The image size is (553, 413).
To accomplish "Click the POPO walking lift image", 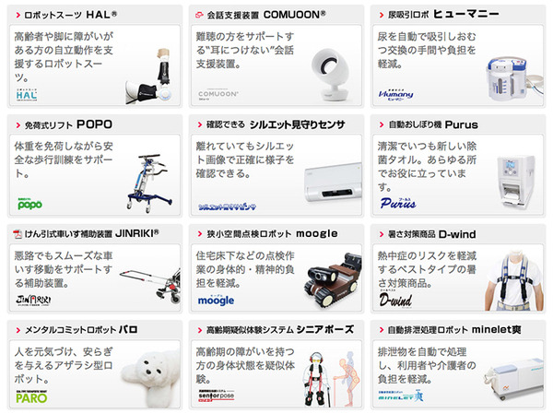I will (149, 183).
